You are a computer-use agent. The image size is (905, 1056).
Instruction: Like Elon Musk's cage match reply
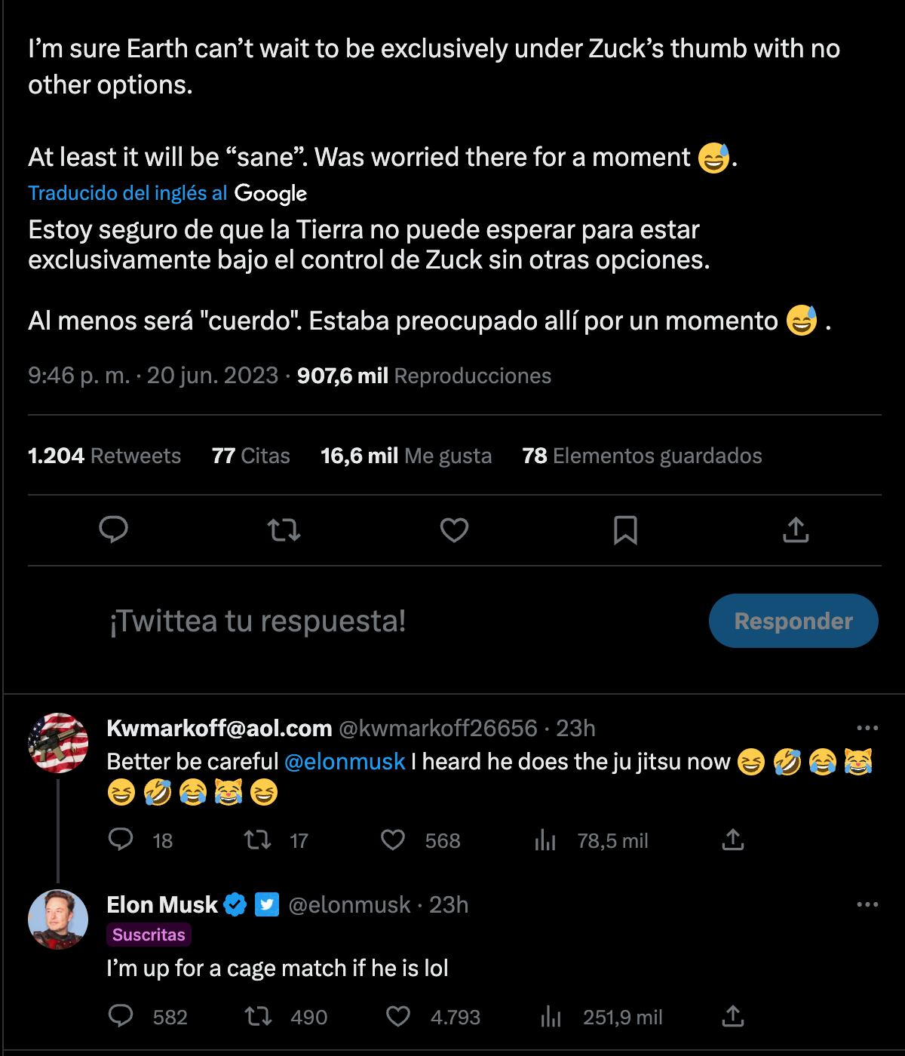point(398,1017)
